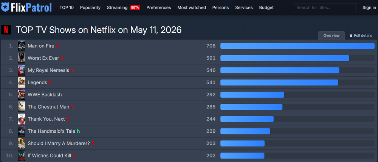Click the score 285 for The Chestnut Man
Image resolution: width=378 pixels, height=162 pixels.
[211, 107]
